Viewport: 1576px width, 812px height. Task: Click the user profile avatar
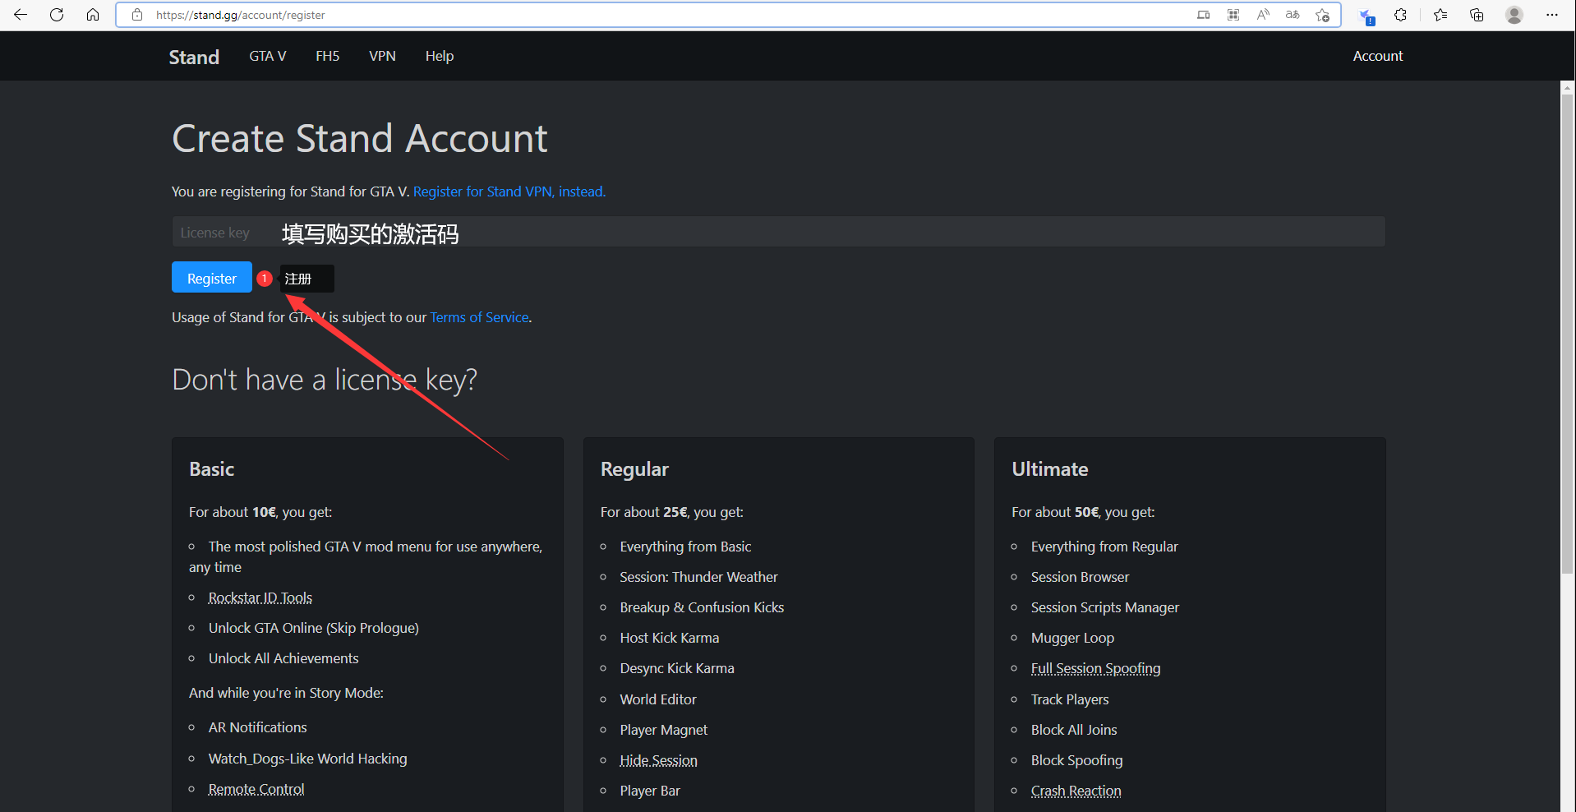pos(1514,15)
